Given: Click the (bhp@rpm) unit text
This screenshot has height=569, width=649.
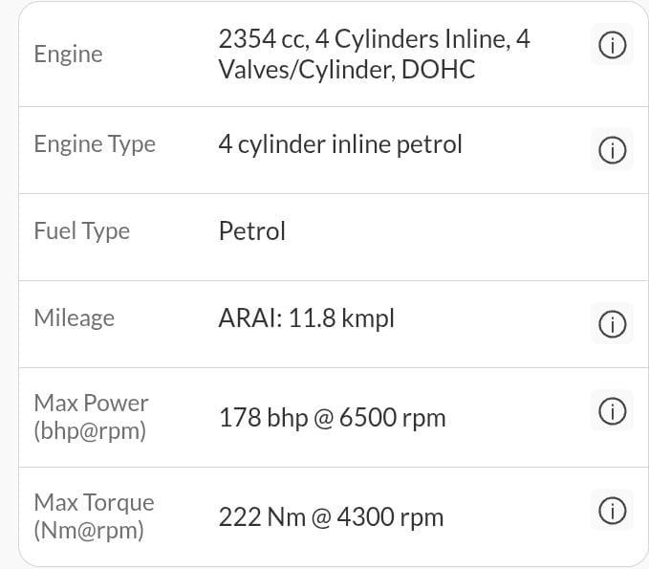Looking at the screenshot, I should tap(90, 431).
